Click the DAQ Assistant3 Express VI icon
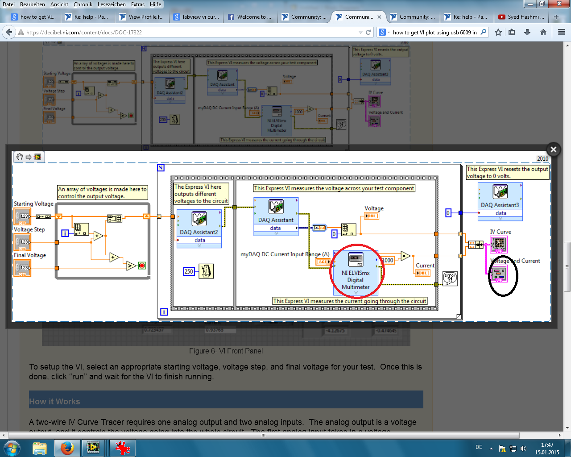Image resolution: width=571 pixels, height=457 pixels. point(500,191)
